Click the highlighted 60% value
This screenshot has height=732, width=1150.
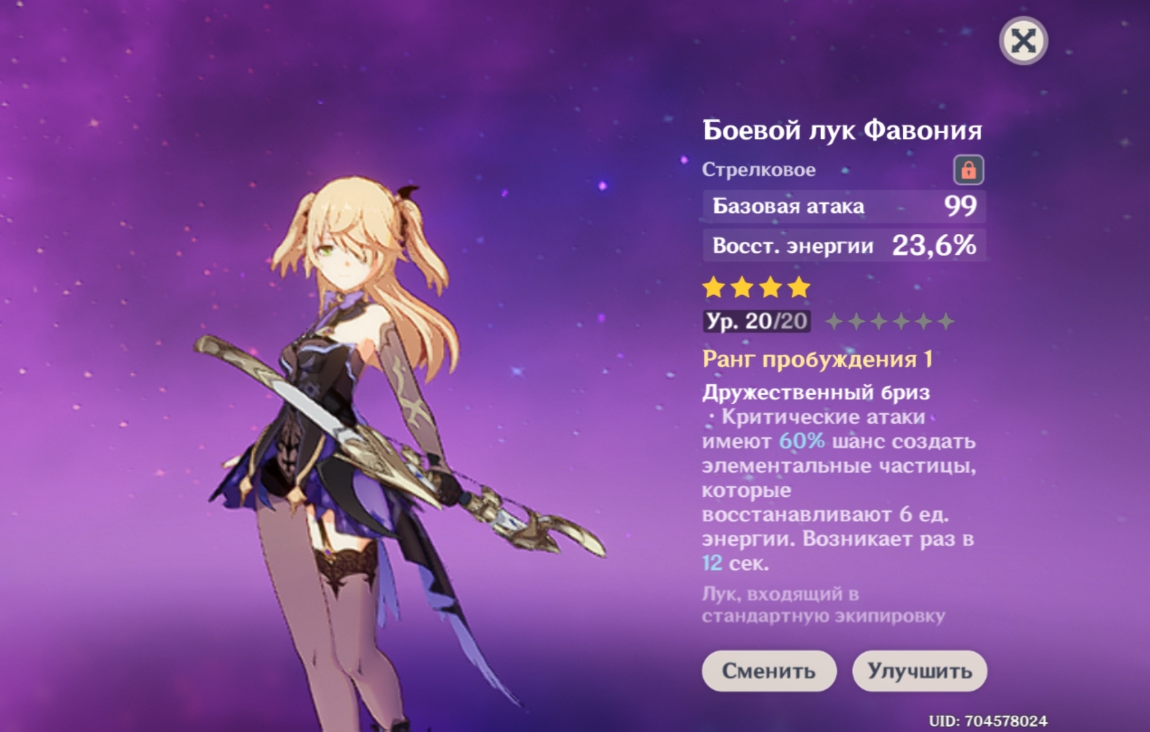(801, 441)
